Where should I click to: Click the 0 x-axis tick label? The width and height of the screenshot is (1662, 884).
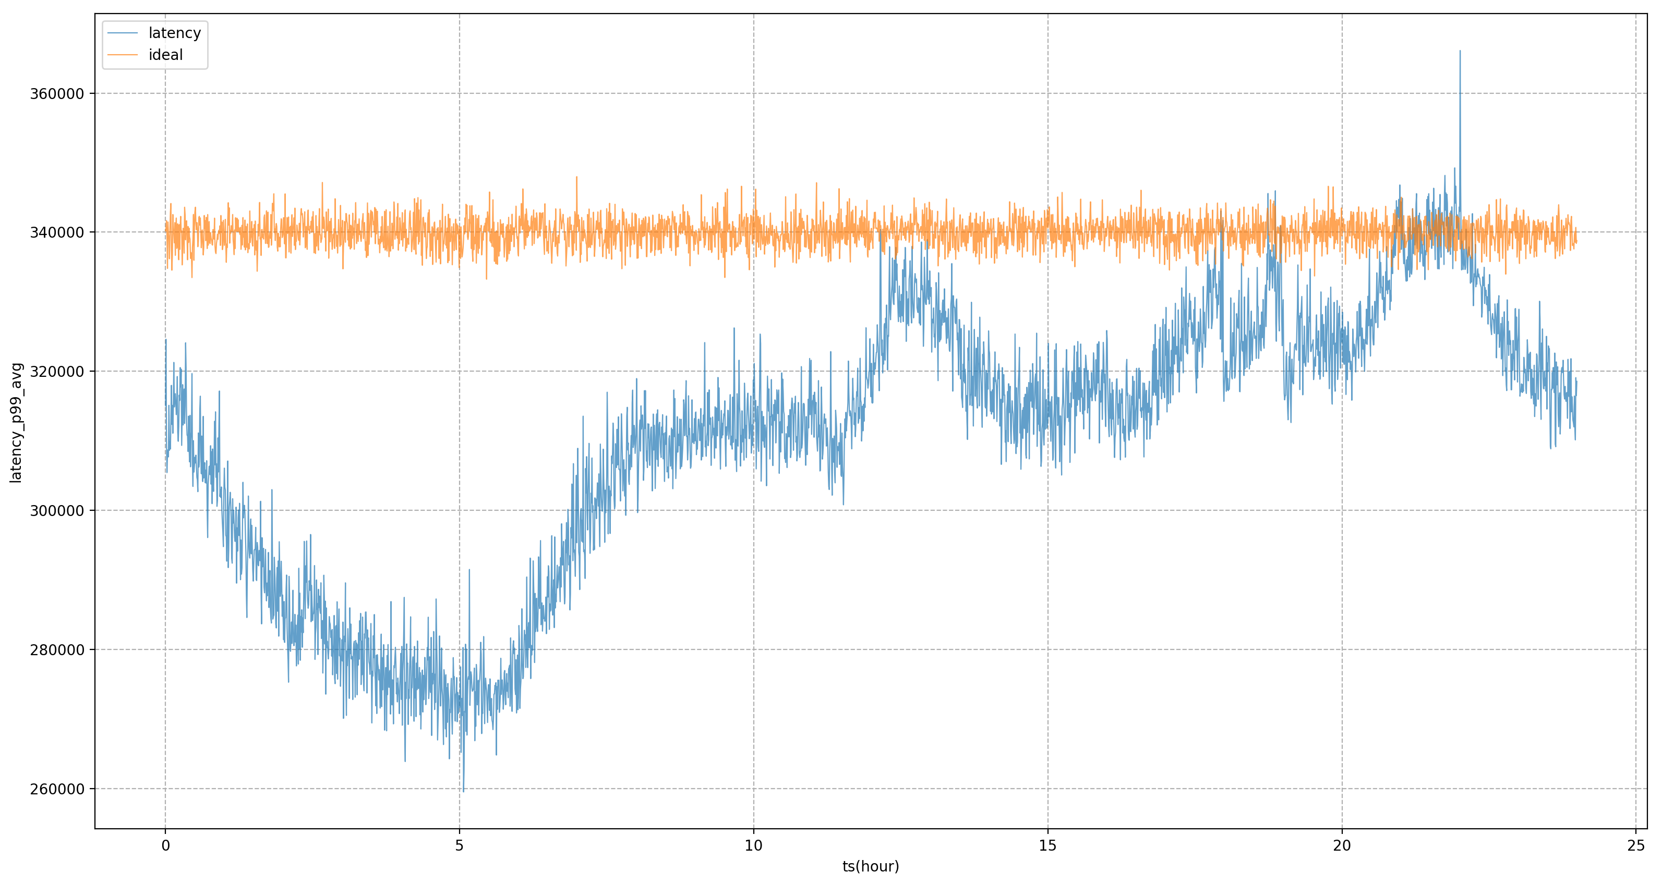point(166,846)
